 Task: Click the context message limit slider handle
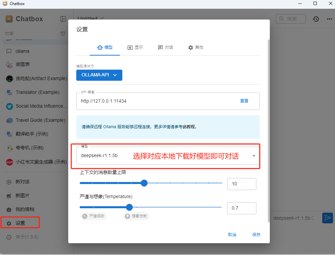pyautogui.click(x=144, y=183)
